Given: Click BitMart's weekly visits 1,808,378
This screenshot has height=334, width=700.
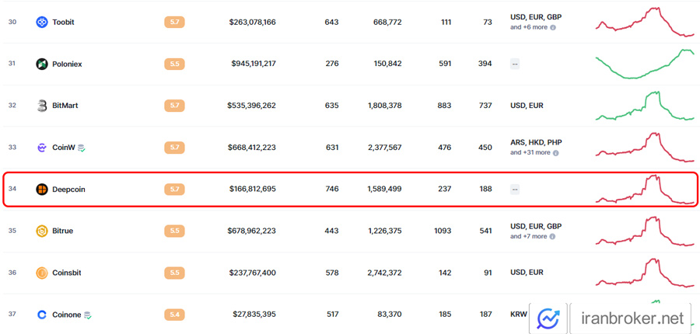Looking at the screenshot, I should [x=384, y=106].
